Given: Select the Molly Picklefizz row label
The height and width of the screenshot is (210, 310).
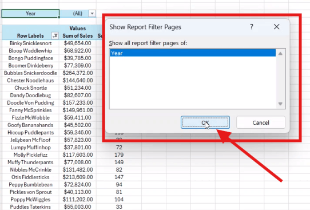Looking at the screenshot, I should click(x=30, y=155).
